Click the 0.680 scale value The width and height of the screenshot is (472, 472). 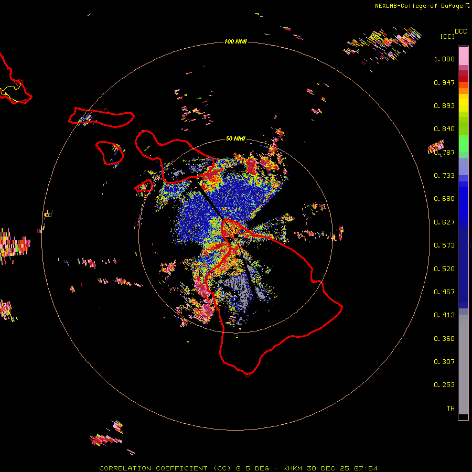tap(444, 199)
